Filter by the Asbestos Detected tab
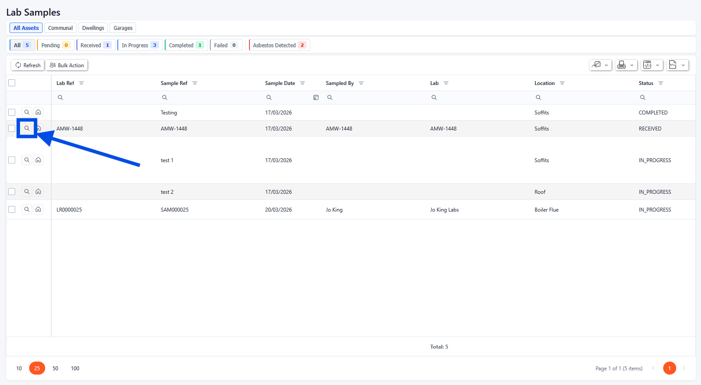This screenshot has height=385, width=701. coord(279,45)
